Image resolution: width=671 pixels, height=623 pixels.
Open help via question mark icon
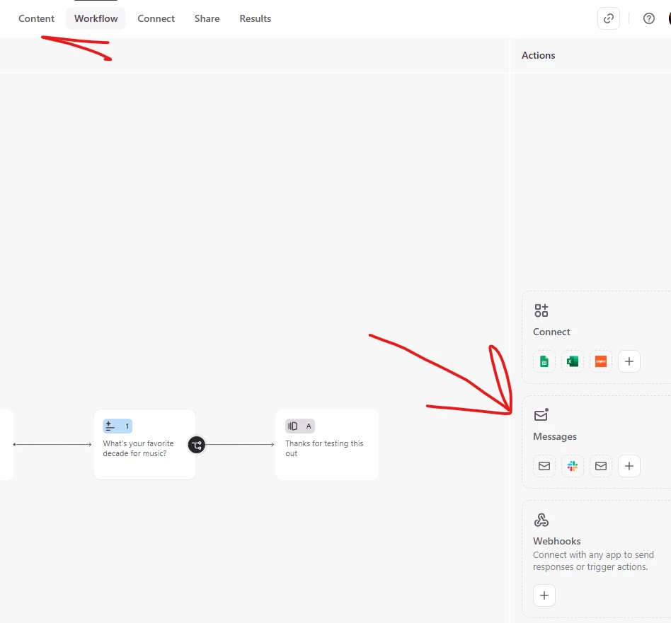649,18
